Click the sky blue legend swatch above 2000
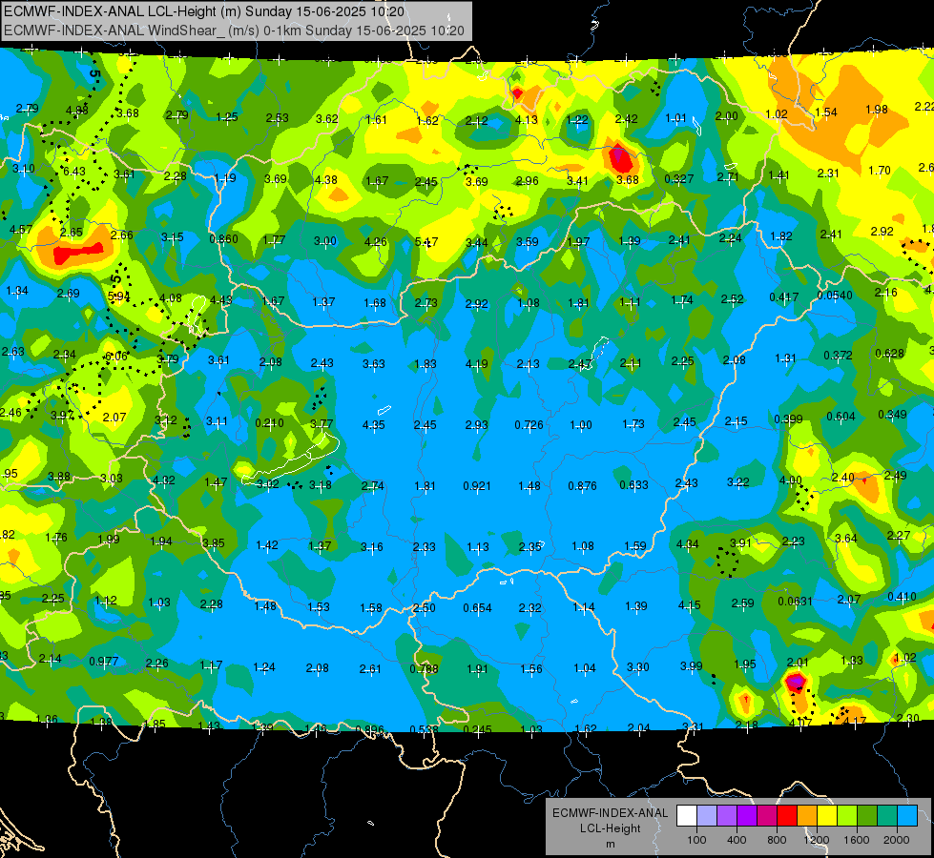The image size is (934, 858). 908,815
